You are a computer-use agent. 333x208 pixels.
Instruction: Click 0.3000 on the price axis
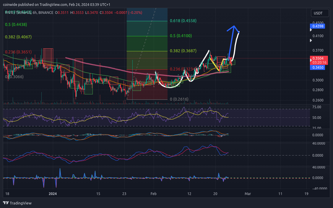[318, 80]
